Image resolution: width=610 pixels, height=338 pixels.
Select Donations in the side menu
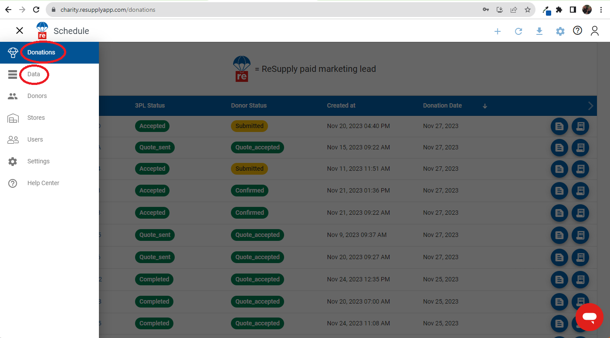click(x=49, y=53)
